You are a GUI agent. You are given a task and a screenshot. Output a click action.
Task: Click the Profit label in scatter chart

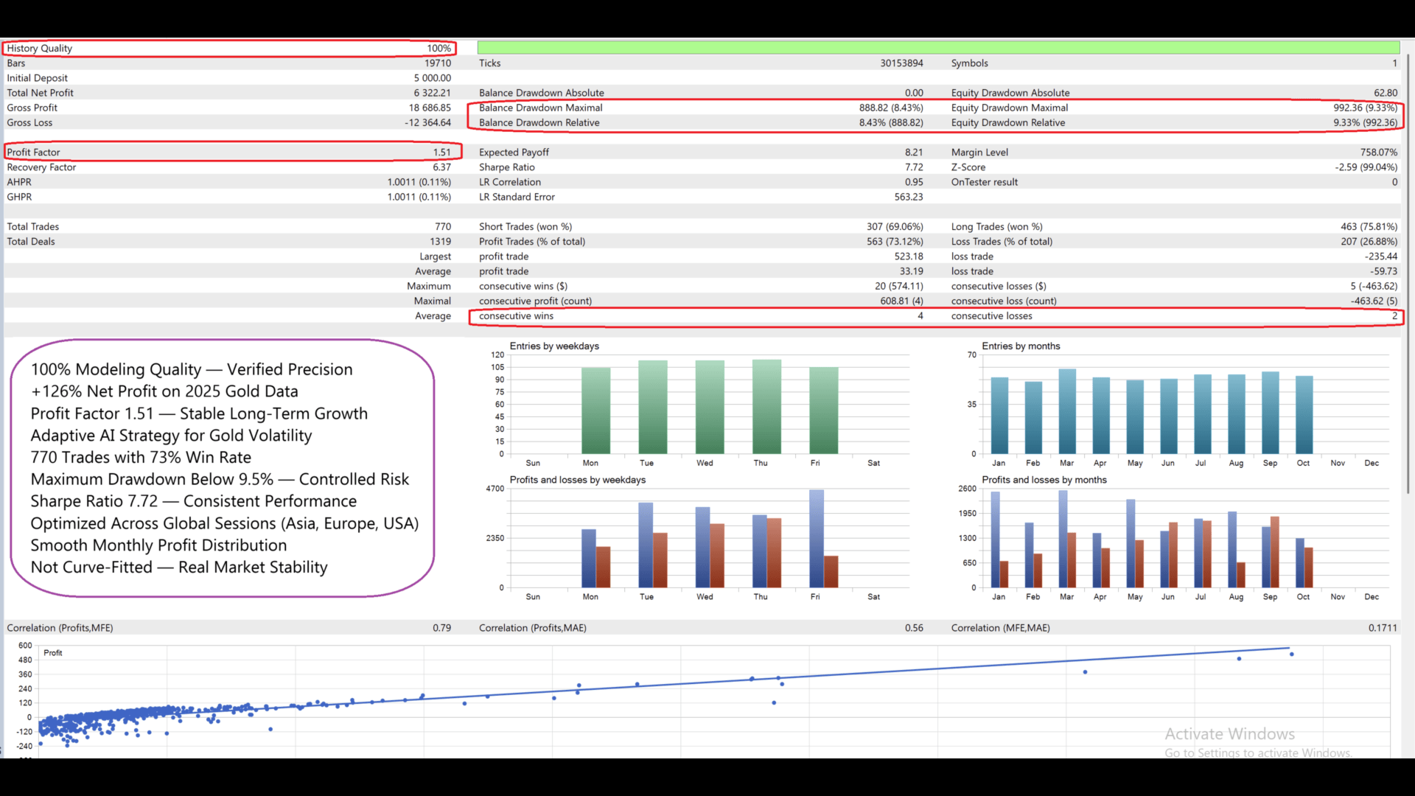pos(53,653)
